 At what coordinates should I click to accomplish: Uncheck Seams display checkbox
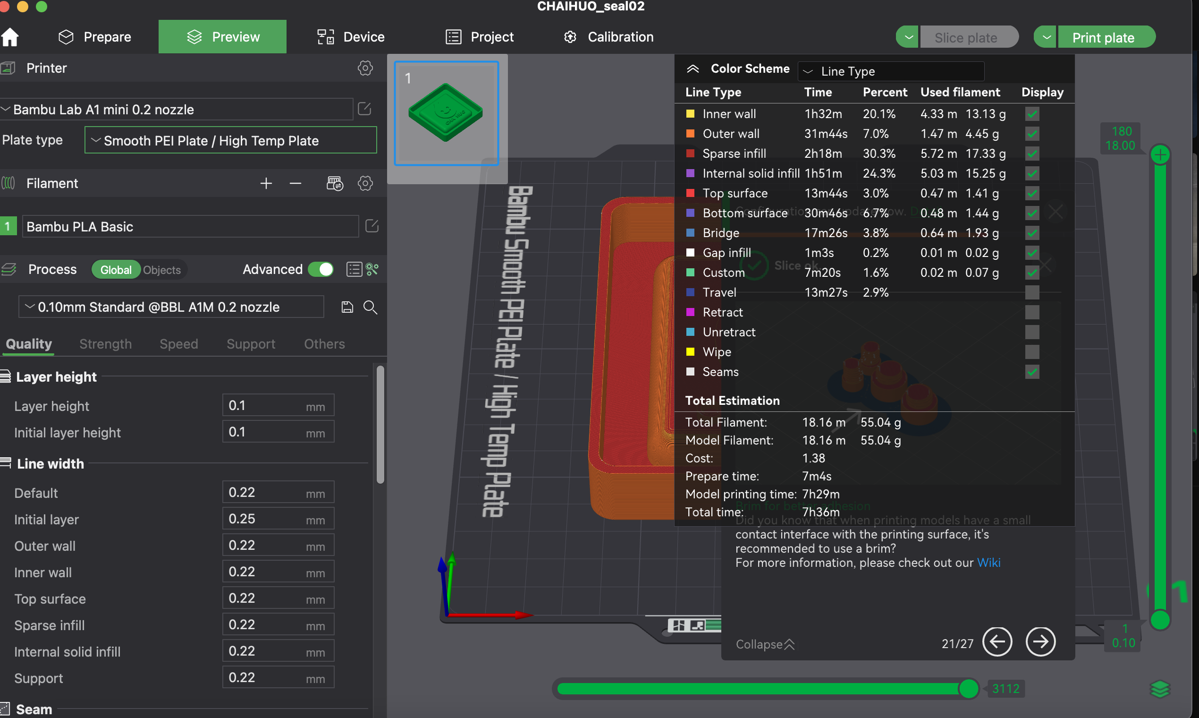[x=1032, y=372]
